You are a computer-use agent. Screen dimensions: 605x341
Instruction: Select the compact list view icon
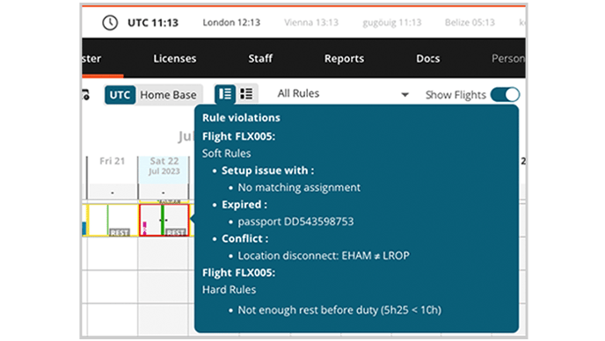[246, 94]
